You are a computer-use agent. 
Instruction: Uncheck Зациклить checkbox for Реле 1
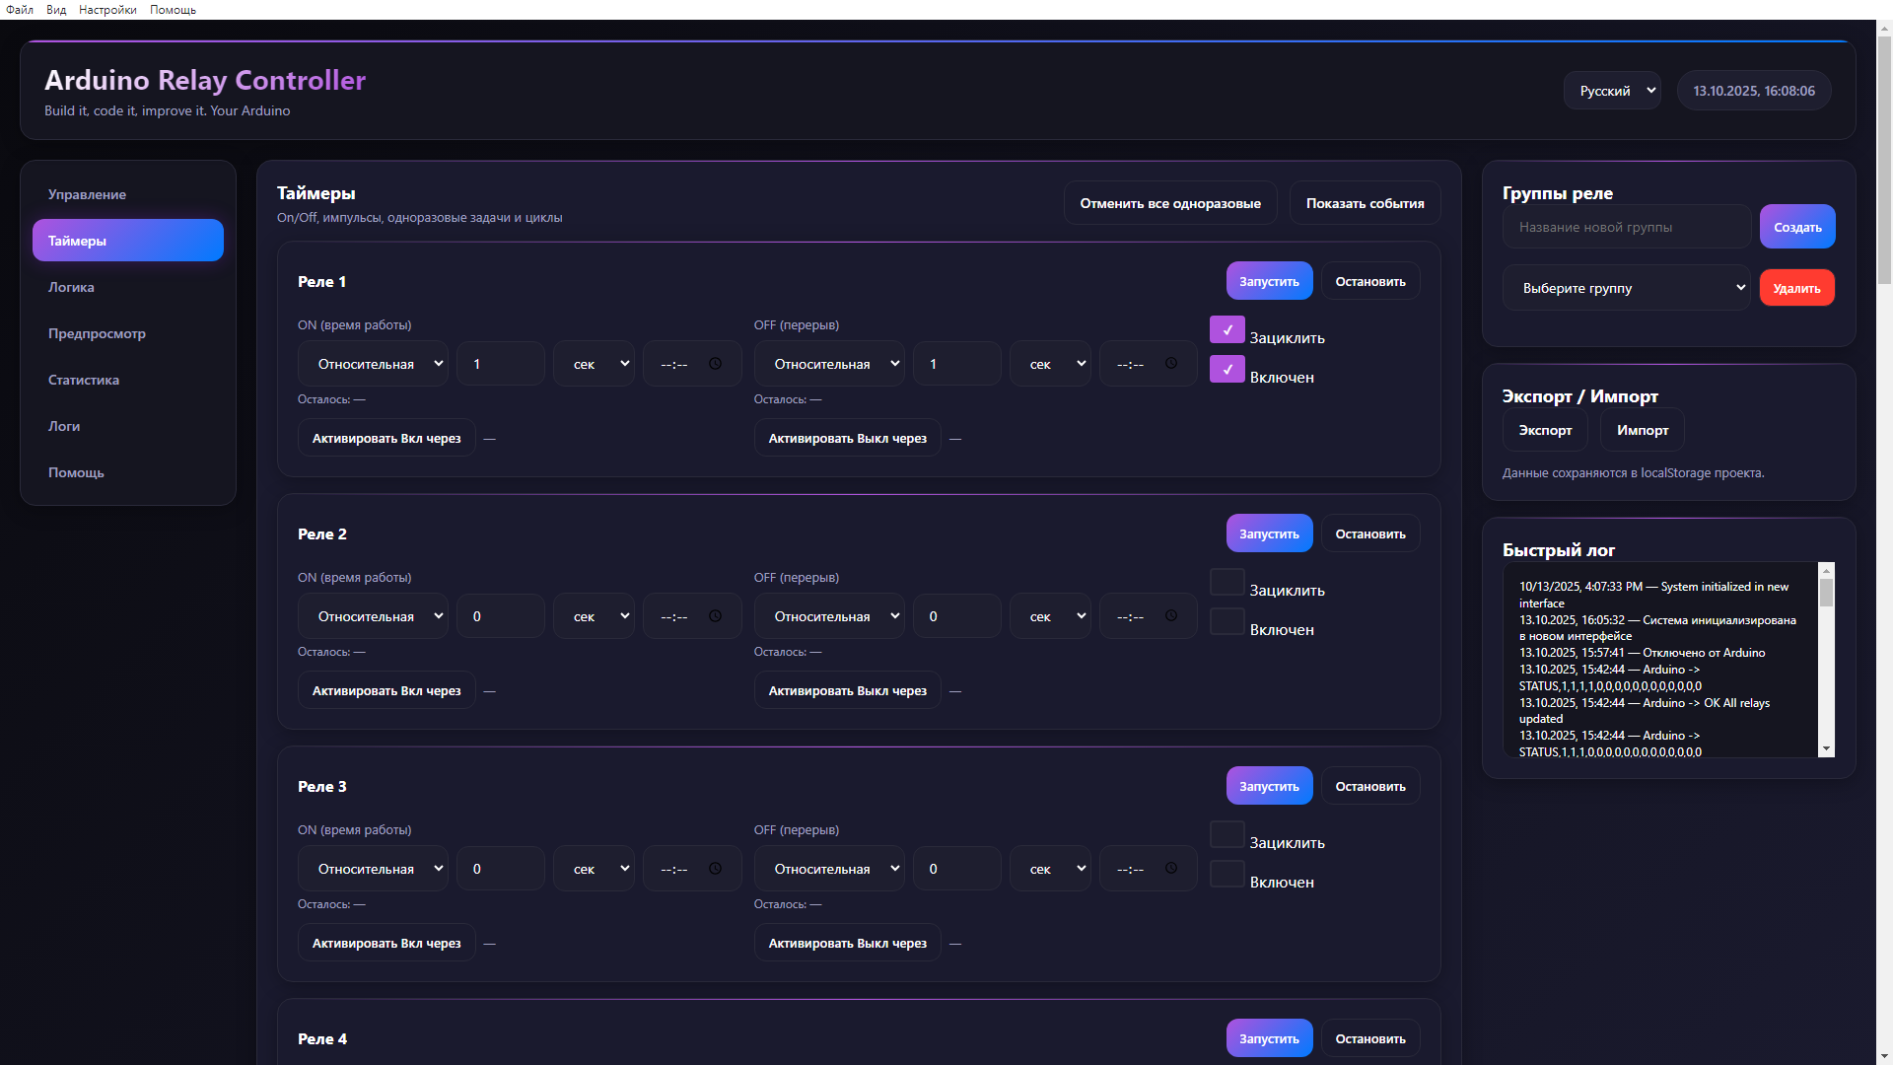(1227, 330)
